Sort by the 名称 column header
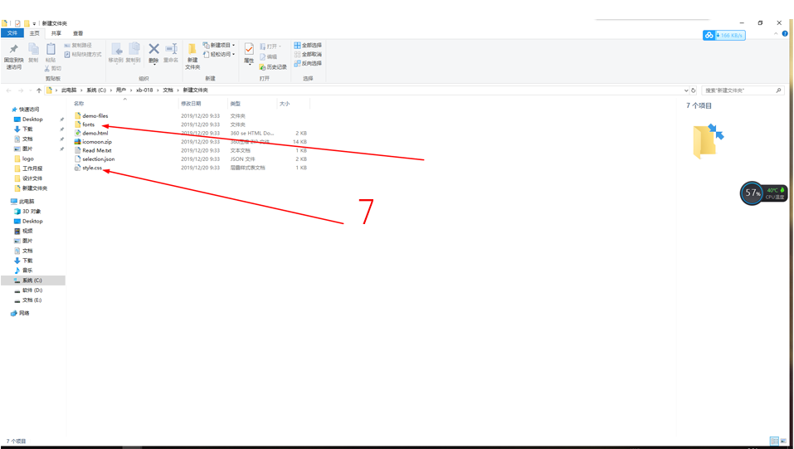The width and height of the screenshot is (794, 449). tap(79, 104)
